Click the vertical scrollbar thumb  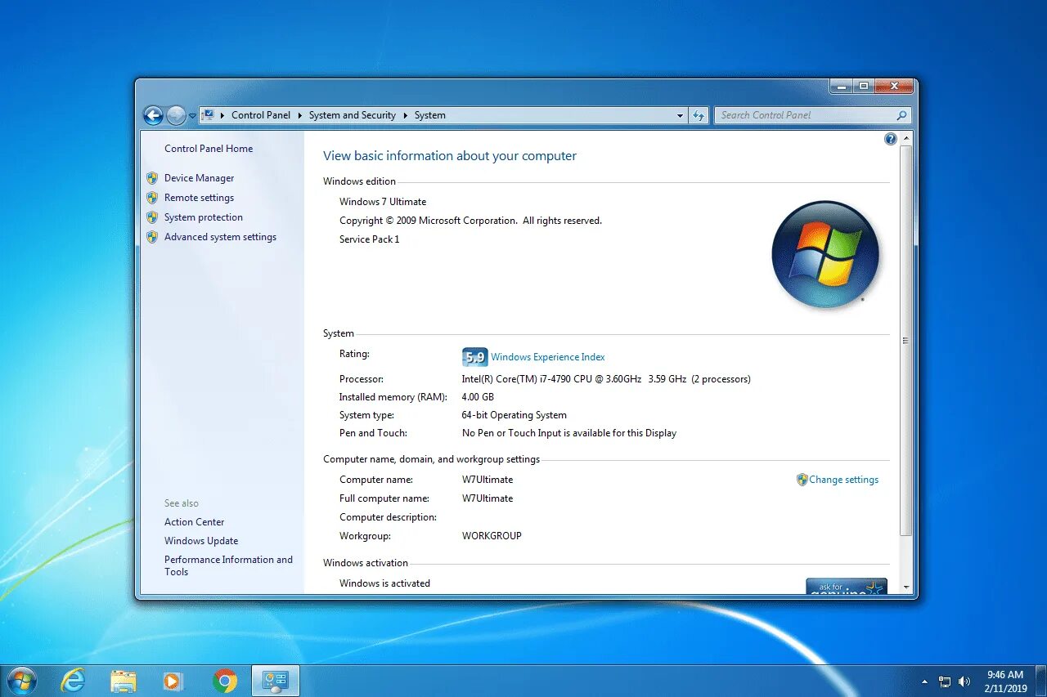tap(905, 341)
